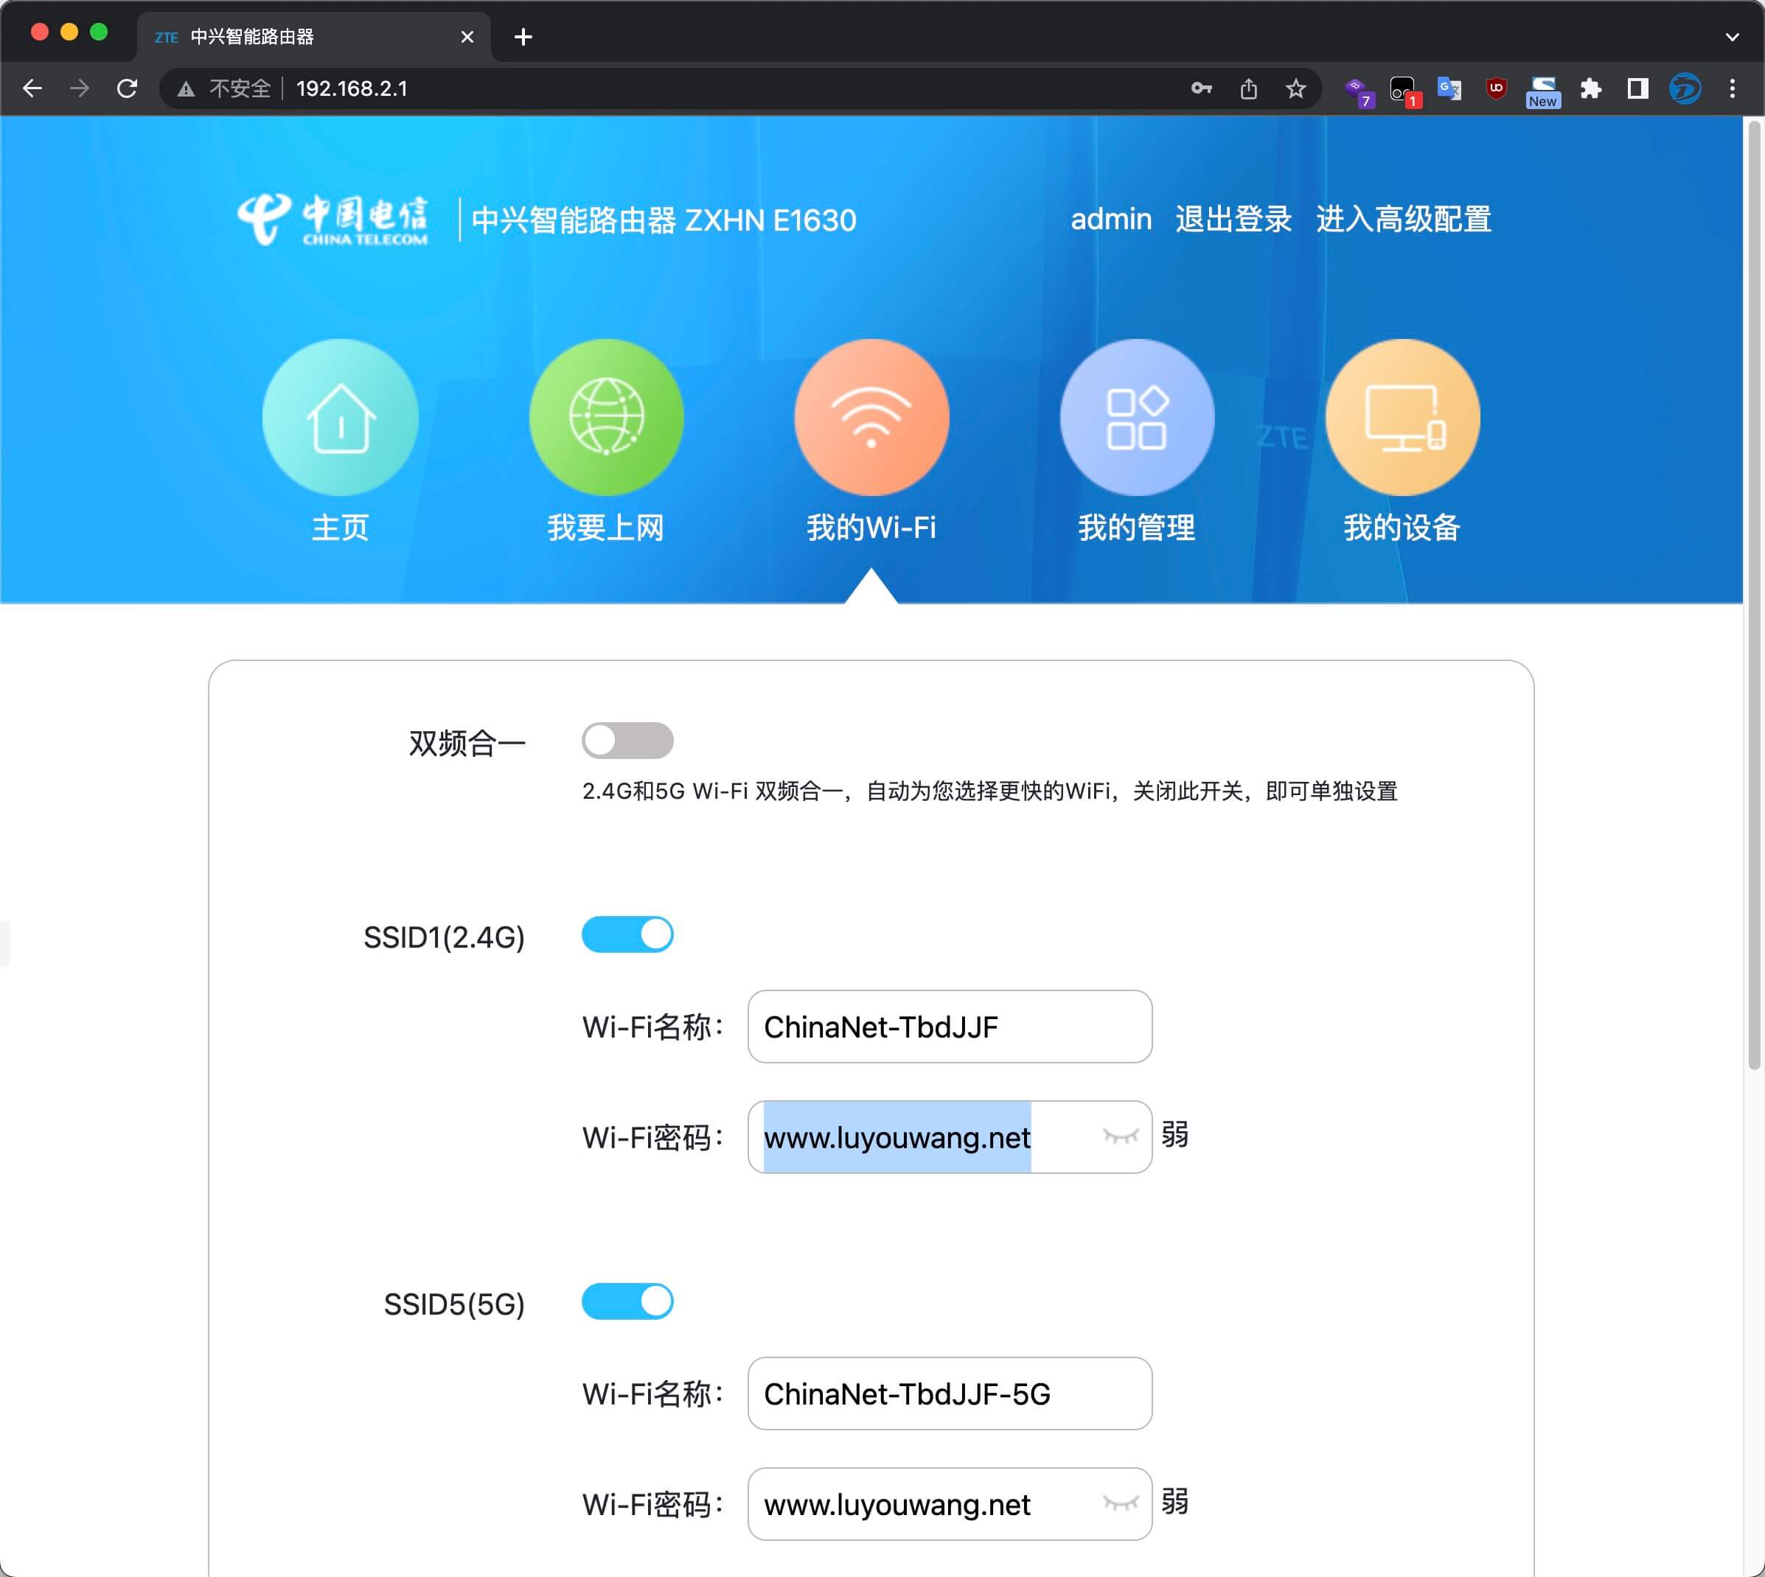Open the saved passwords key icon
Screen dimensions: 1765x1577
1201,88
